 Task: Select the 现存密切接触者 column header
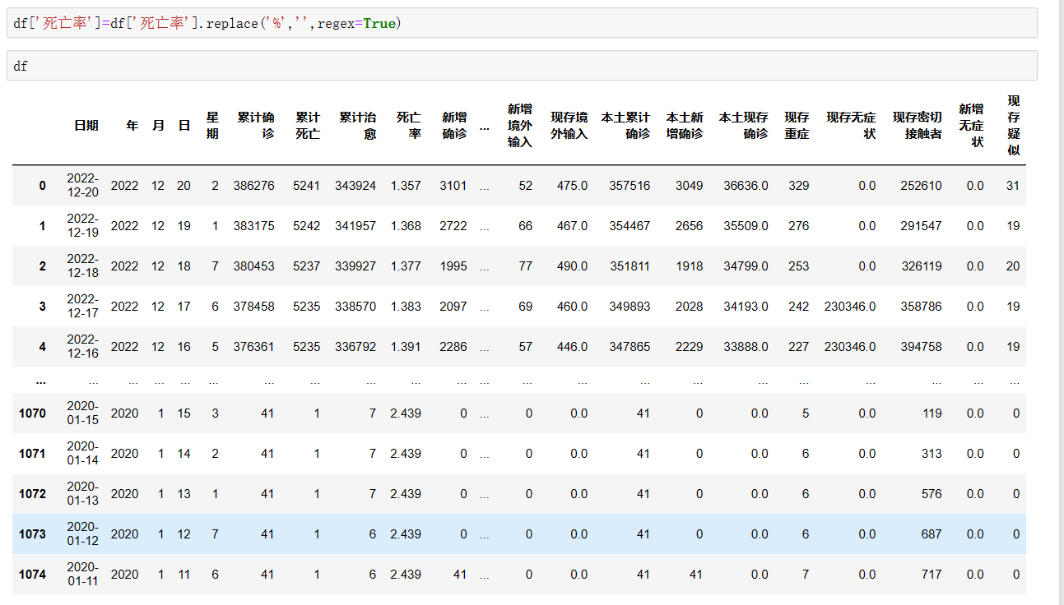pos(918,125)
